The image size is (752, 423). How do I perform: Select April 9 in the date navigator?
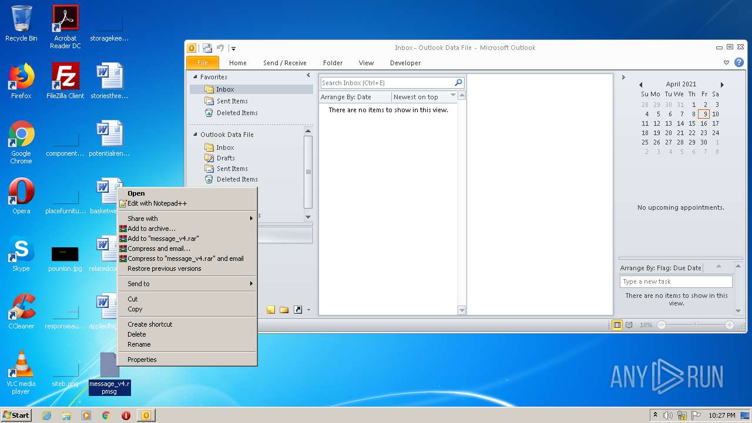704,114
